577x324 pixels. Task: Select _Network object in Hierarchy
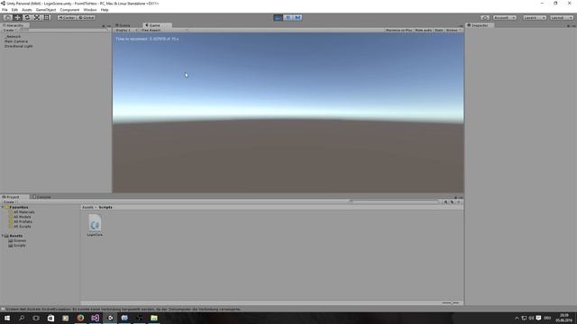point(14,37)
